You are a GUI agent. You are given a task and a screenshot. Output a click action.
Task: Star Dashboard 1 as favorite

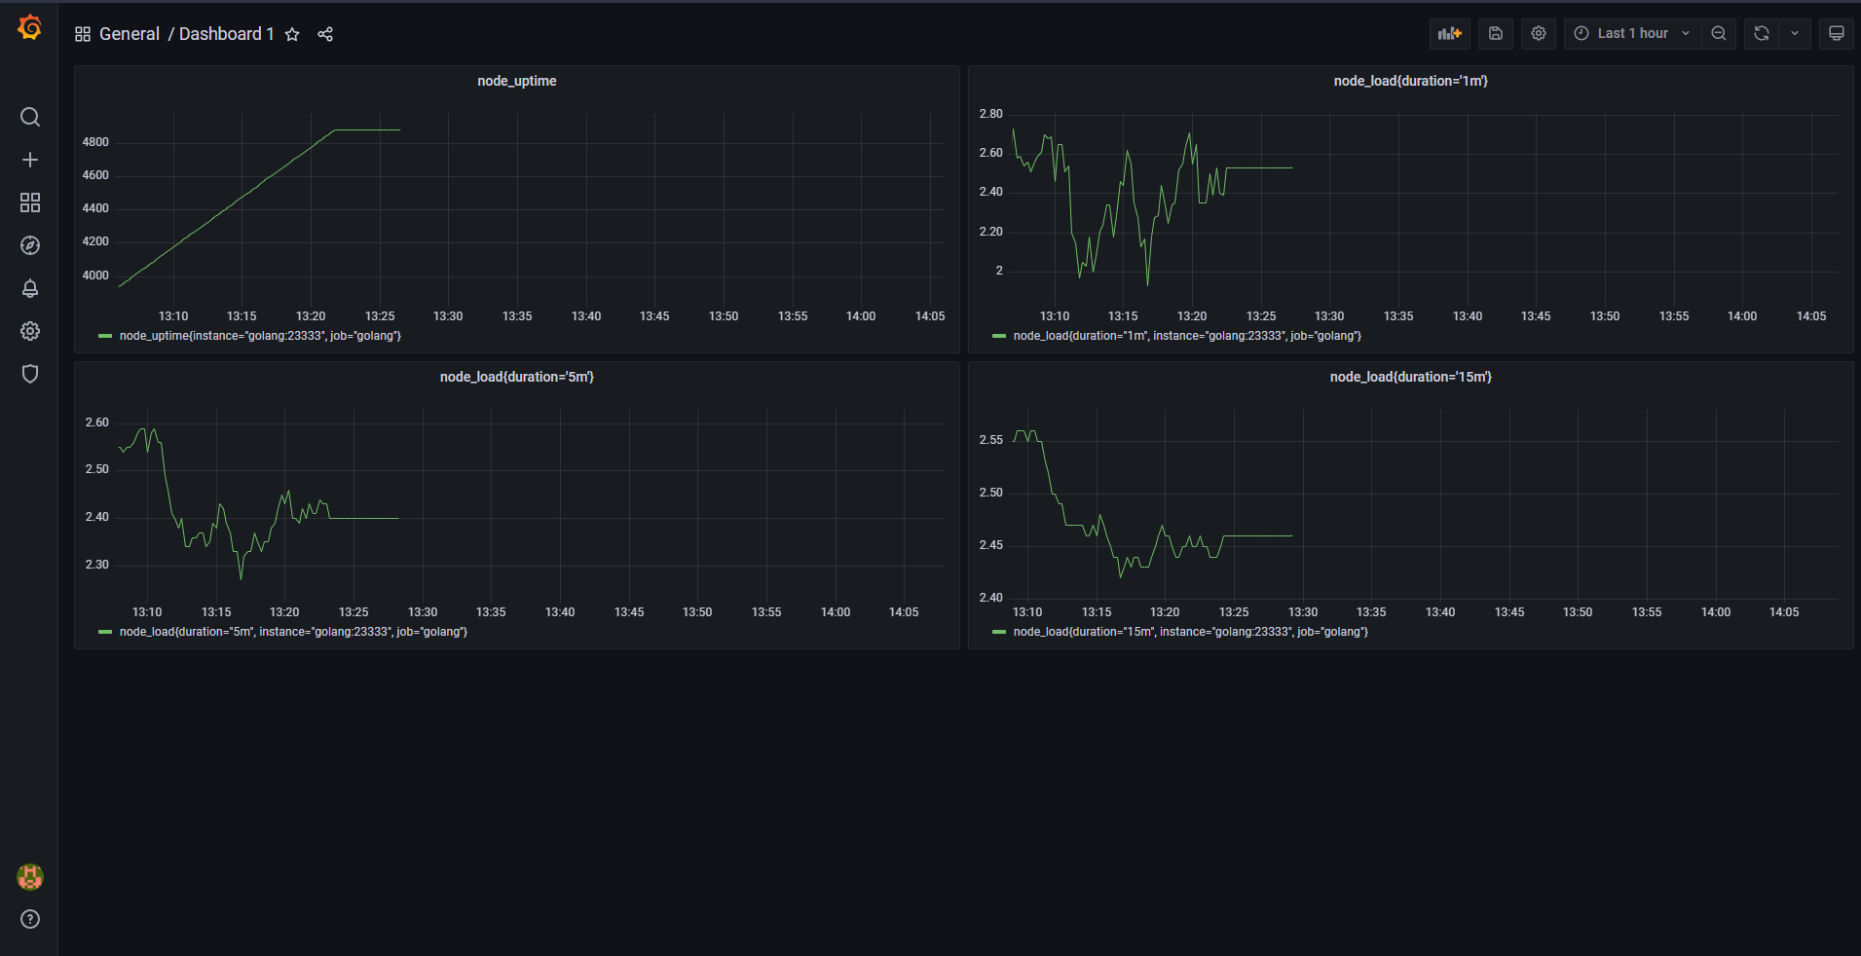[x=292, y=34]
